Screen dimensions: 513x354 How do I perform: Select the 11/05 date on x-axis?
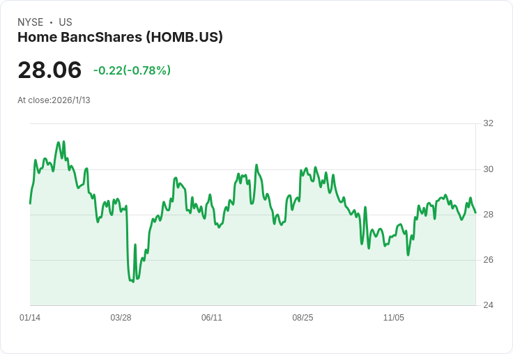[394, 318]
